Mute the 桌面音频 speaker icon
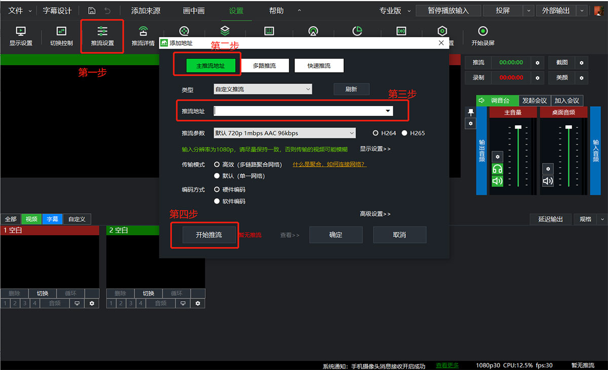Viewport: 608px width, 370px height. point(548,181)
